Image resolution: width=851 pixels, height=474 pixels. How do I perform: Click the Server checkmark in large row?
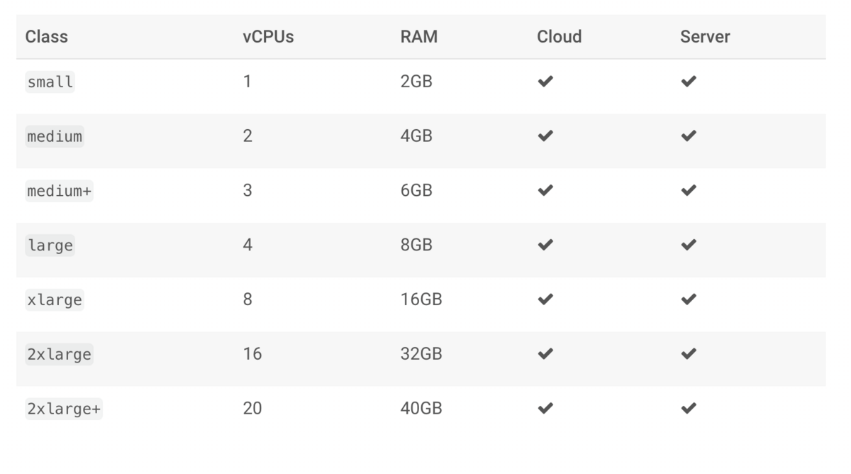point(688,246)
